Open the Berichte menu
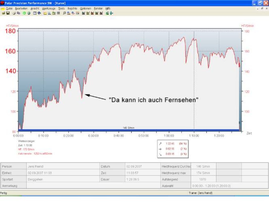The width and height of the screenshot is (269, 202). pos(72,8)
